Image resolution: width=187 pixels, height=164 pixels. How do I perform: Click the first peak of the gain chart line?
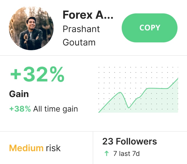120,92
